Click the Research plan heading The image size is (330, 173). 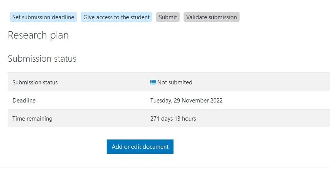click(x=38, y=35)
